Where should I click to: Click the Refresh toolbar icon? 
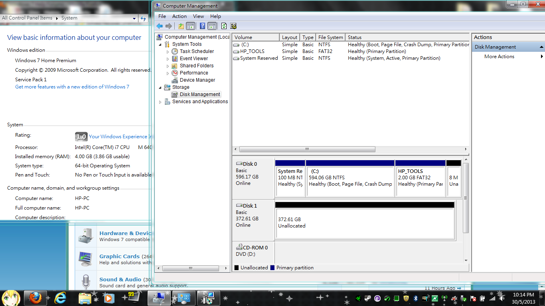[224, 26]
